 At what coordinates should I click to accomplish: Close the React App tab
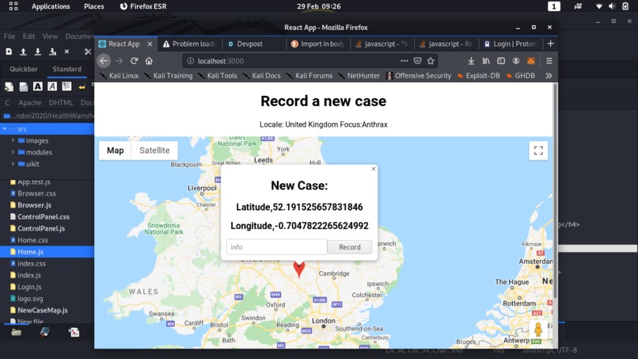(150, 44)
